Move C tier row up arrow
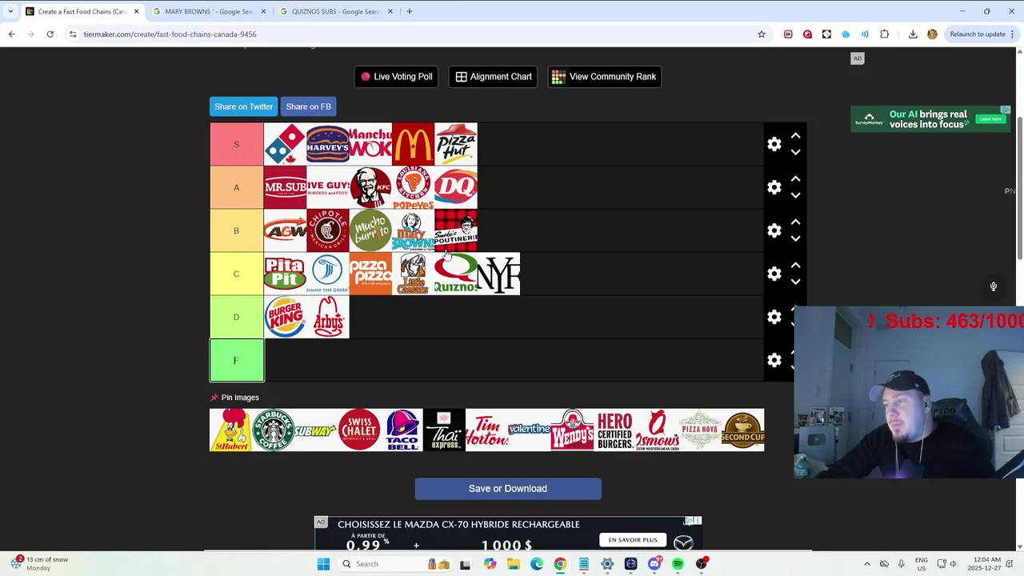 (x=795, y=266)
